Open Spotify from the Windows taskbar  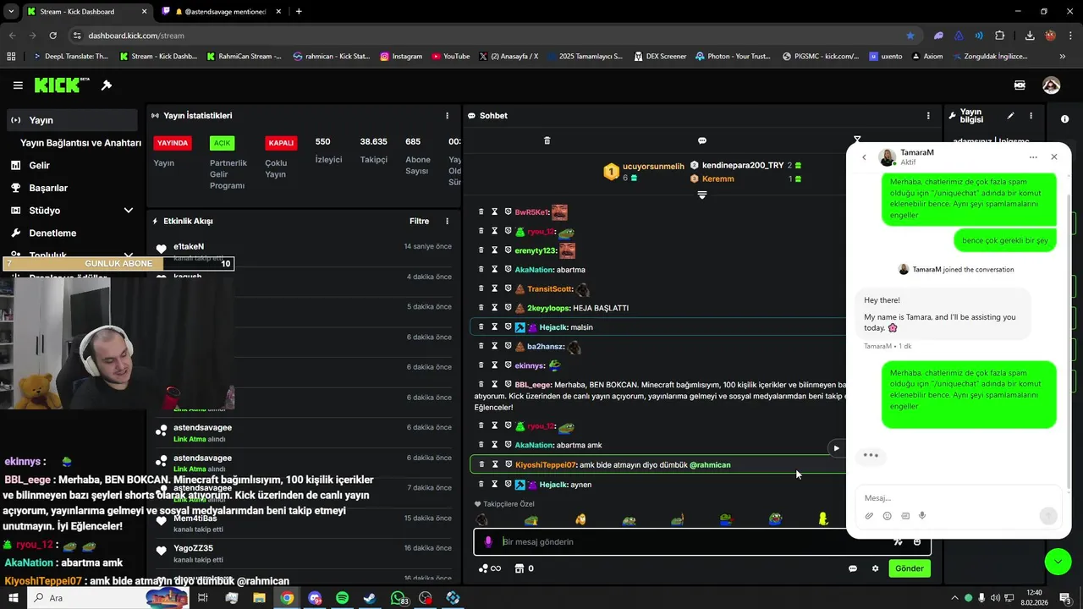click(342, 598)
